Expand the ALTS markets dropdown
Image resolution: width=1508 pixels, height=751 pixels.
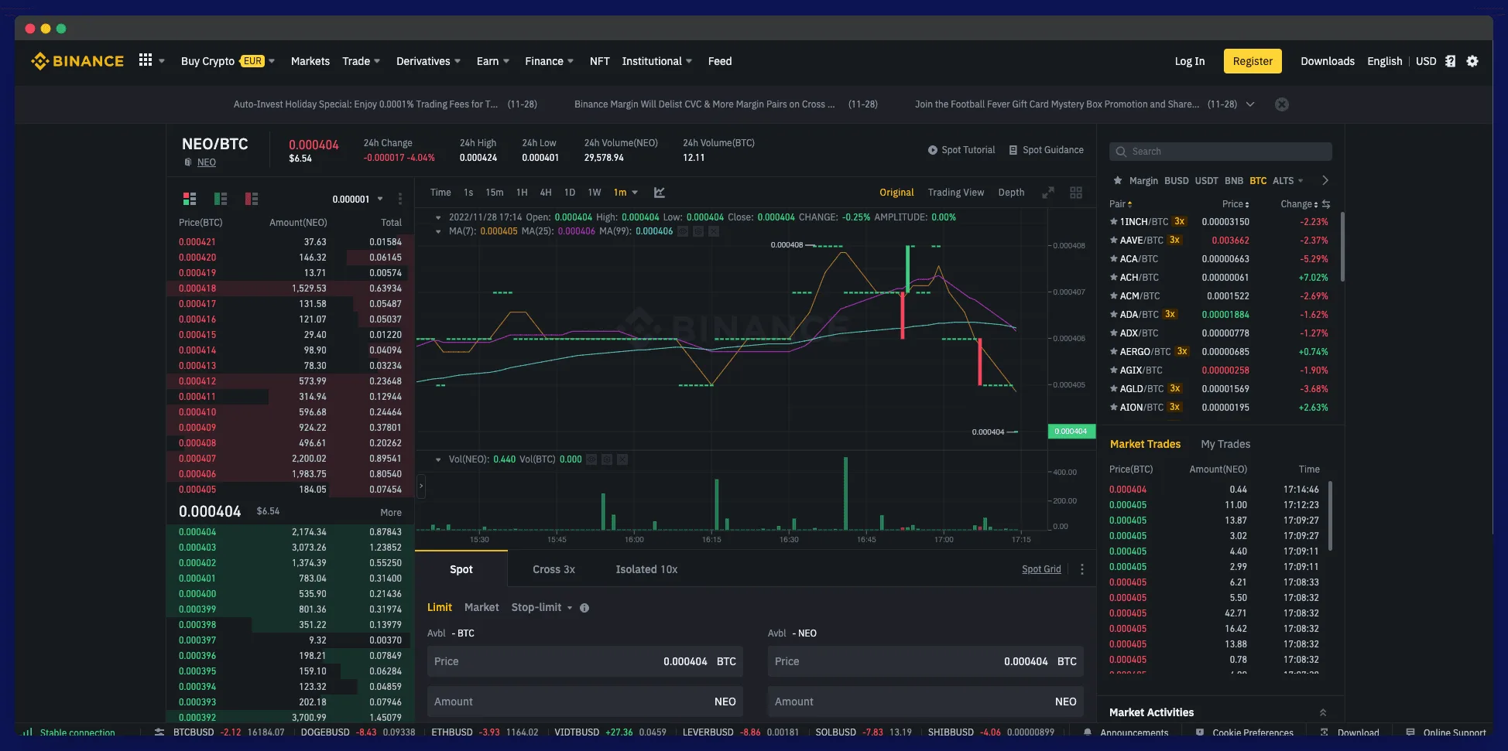coord(1297,180)
